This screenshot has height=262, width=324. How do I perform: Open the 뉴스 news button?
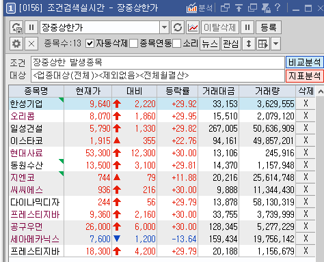(210, 44)
